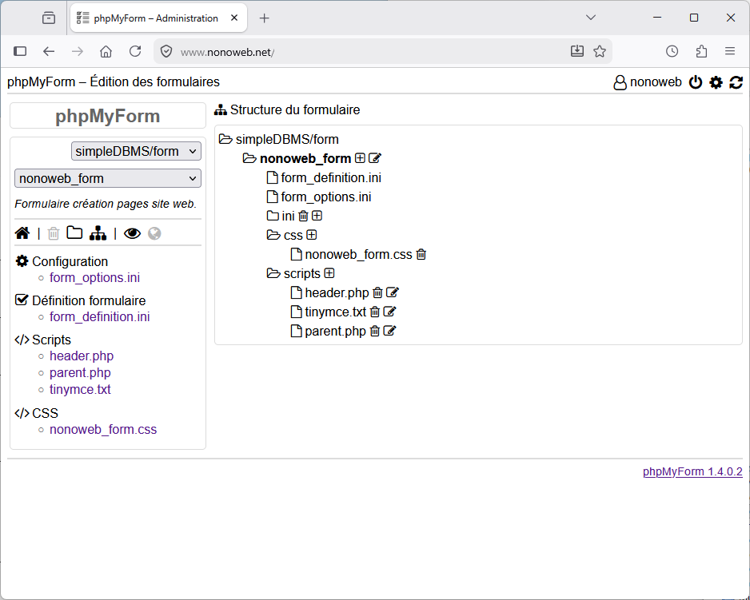Preview the form with the eye icon
Viewport: 750px width, 600px height.
point(133,233)
